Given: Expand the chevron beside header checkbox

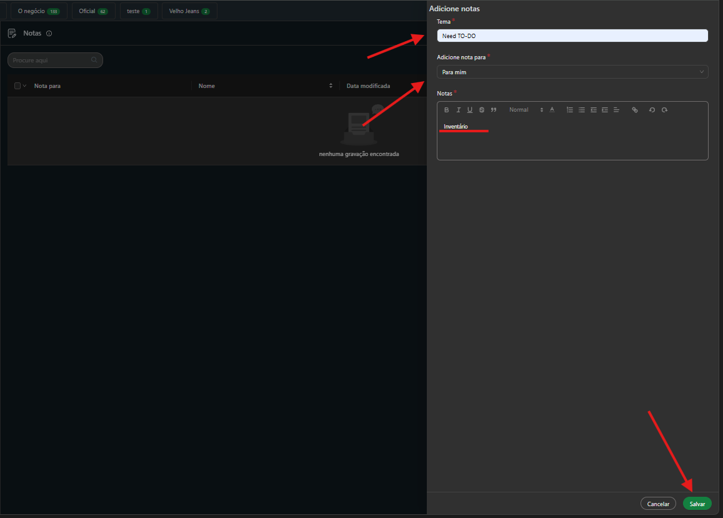Looking at the screenshot, I should coord(25,86).
